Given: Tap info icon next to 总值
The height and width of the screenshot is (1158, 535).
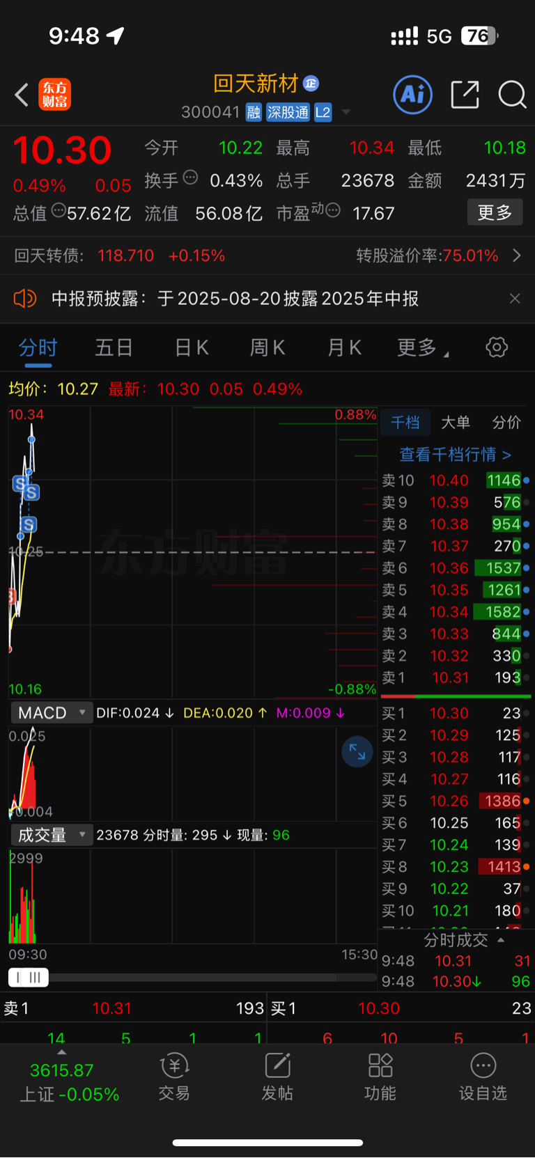Looking at the screenshot, I should coord(59,210).
